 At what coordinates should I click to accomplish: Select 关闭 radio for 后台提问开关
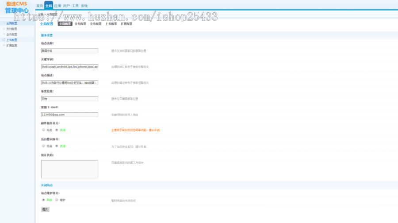(57, 146)
